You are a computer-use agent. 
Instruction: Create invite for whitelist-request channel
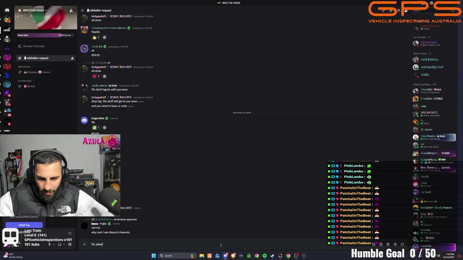pyautogui.click(x=72, y=58)
